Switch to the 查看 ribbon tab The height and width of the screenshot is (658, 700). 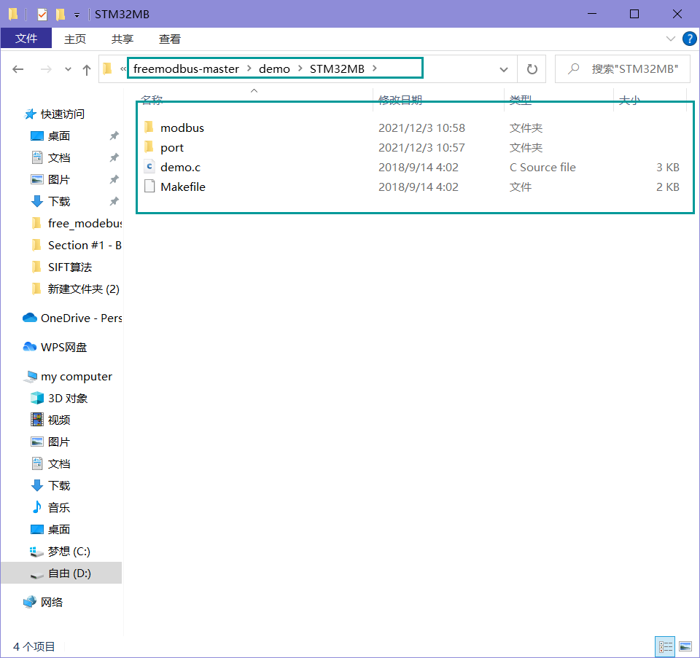tap(170, 39)
